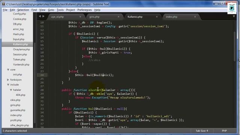Open profil.php in sidebar
Screen dimensions: 240x135
click(x=16, y=120)
